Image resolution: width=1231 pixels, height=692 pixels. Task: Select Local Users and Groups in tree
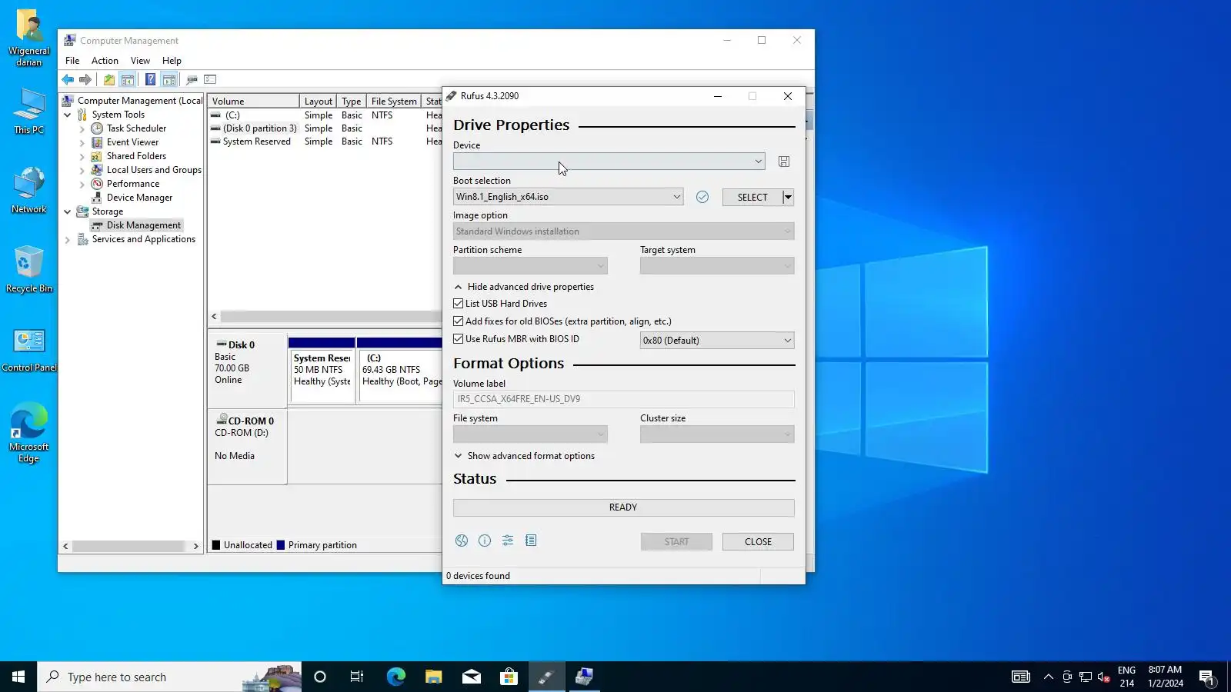(x=154, y=170)
